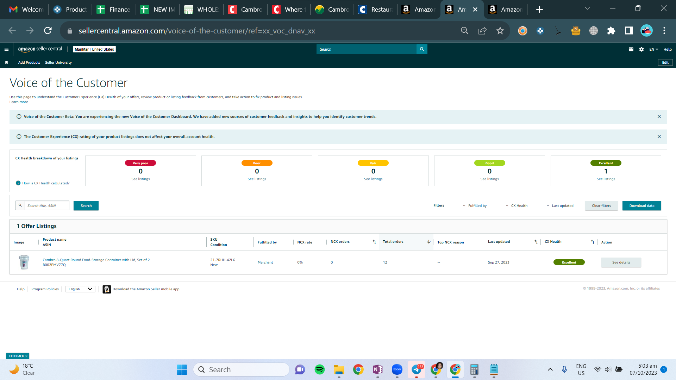The height and width of the screenshot is (380, 676).
Task: Launch Zoom from the taskbar
Action: click(397, 369)
